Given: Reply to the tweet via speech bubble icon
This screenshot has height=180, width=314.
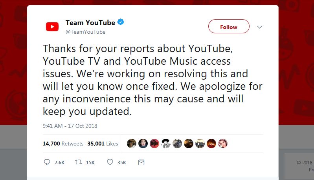Looking at the screenshot, I should 47,162.
